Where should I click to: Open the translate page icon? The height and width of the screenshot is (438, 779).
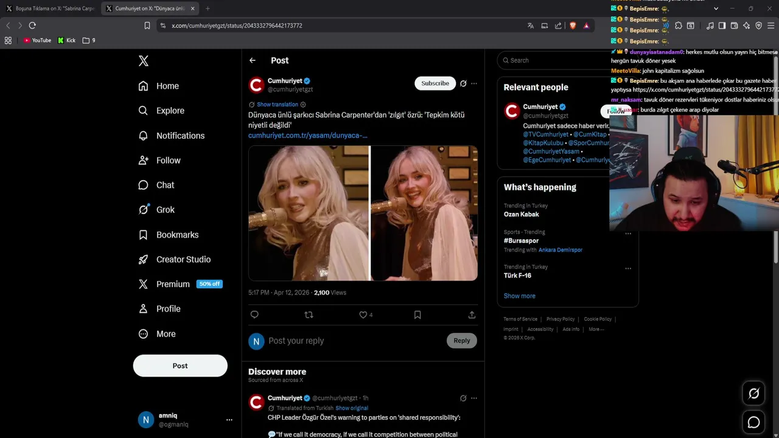(531, 26)
